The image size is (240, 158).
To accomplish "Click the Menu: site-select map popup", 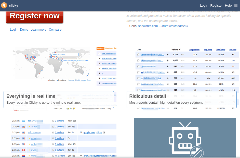I will [x=65, y=55].
